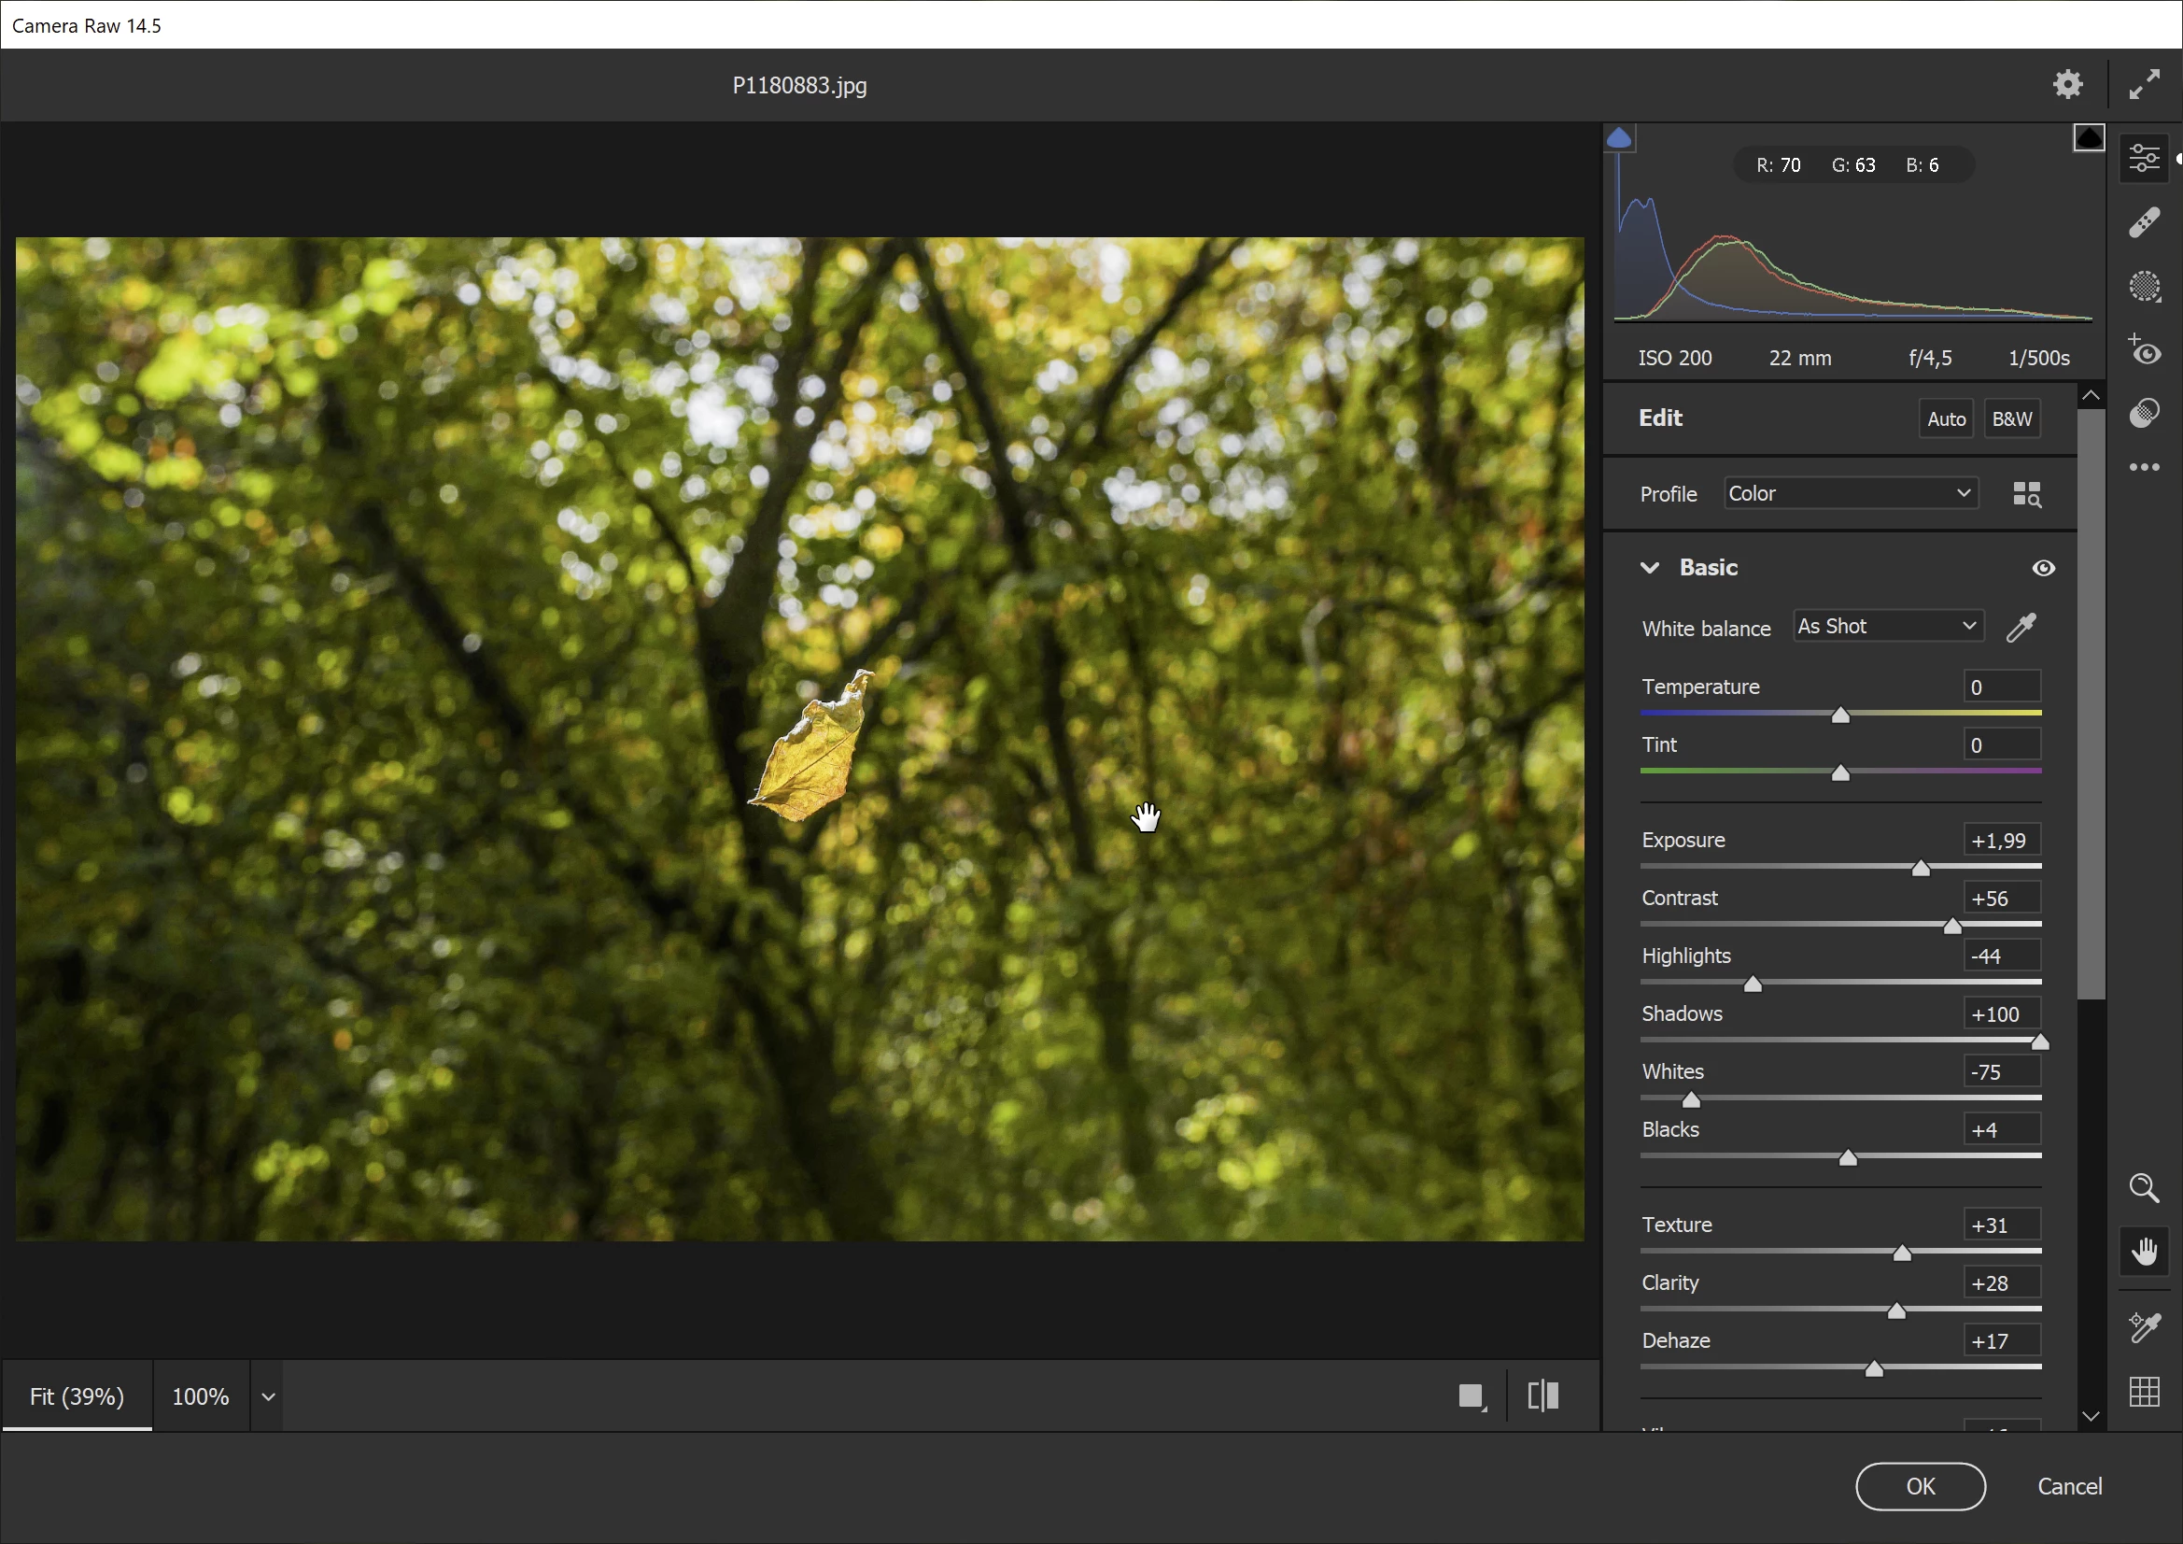Open the Profile Color dropdown

(x=1851, y=494)
